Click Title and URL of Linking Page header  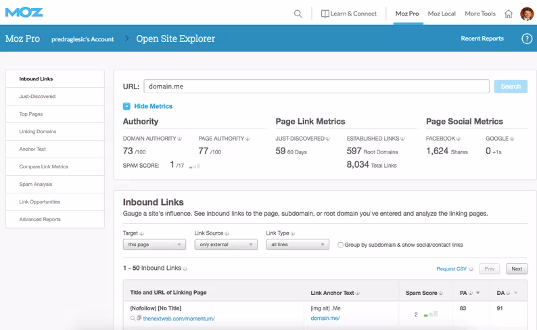168,293
